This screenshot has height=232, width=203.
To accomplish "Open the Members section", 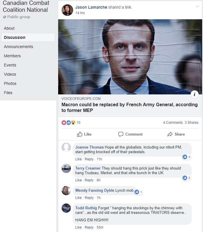I will (x=12, y=56).
